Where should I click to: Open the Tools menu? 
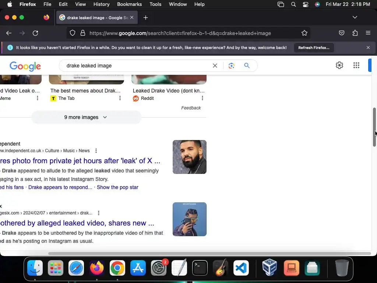click(x=155, y=4)
